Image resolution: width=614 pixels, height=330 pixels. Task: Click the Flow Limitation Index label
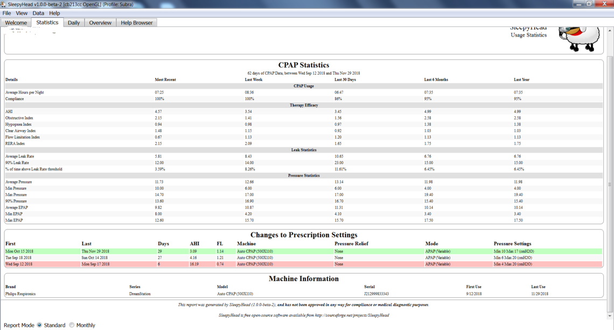point(23,137)
